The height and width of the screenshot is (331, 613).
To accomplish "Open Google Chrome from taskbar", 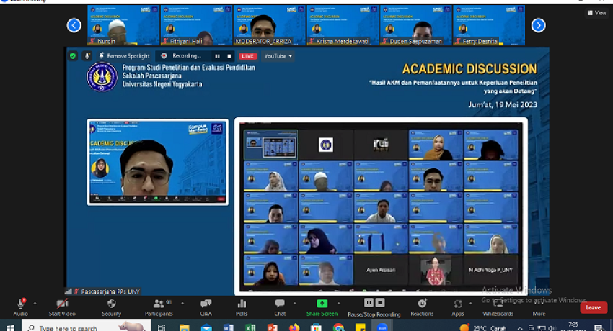I will point(338,327).
